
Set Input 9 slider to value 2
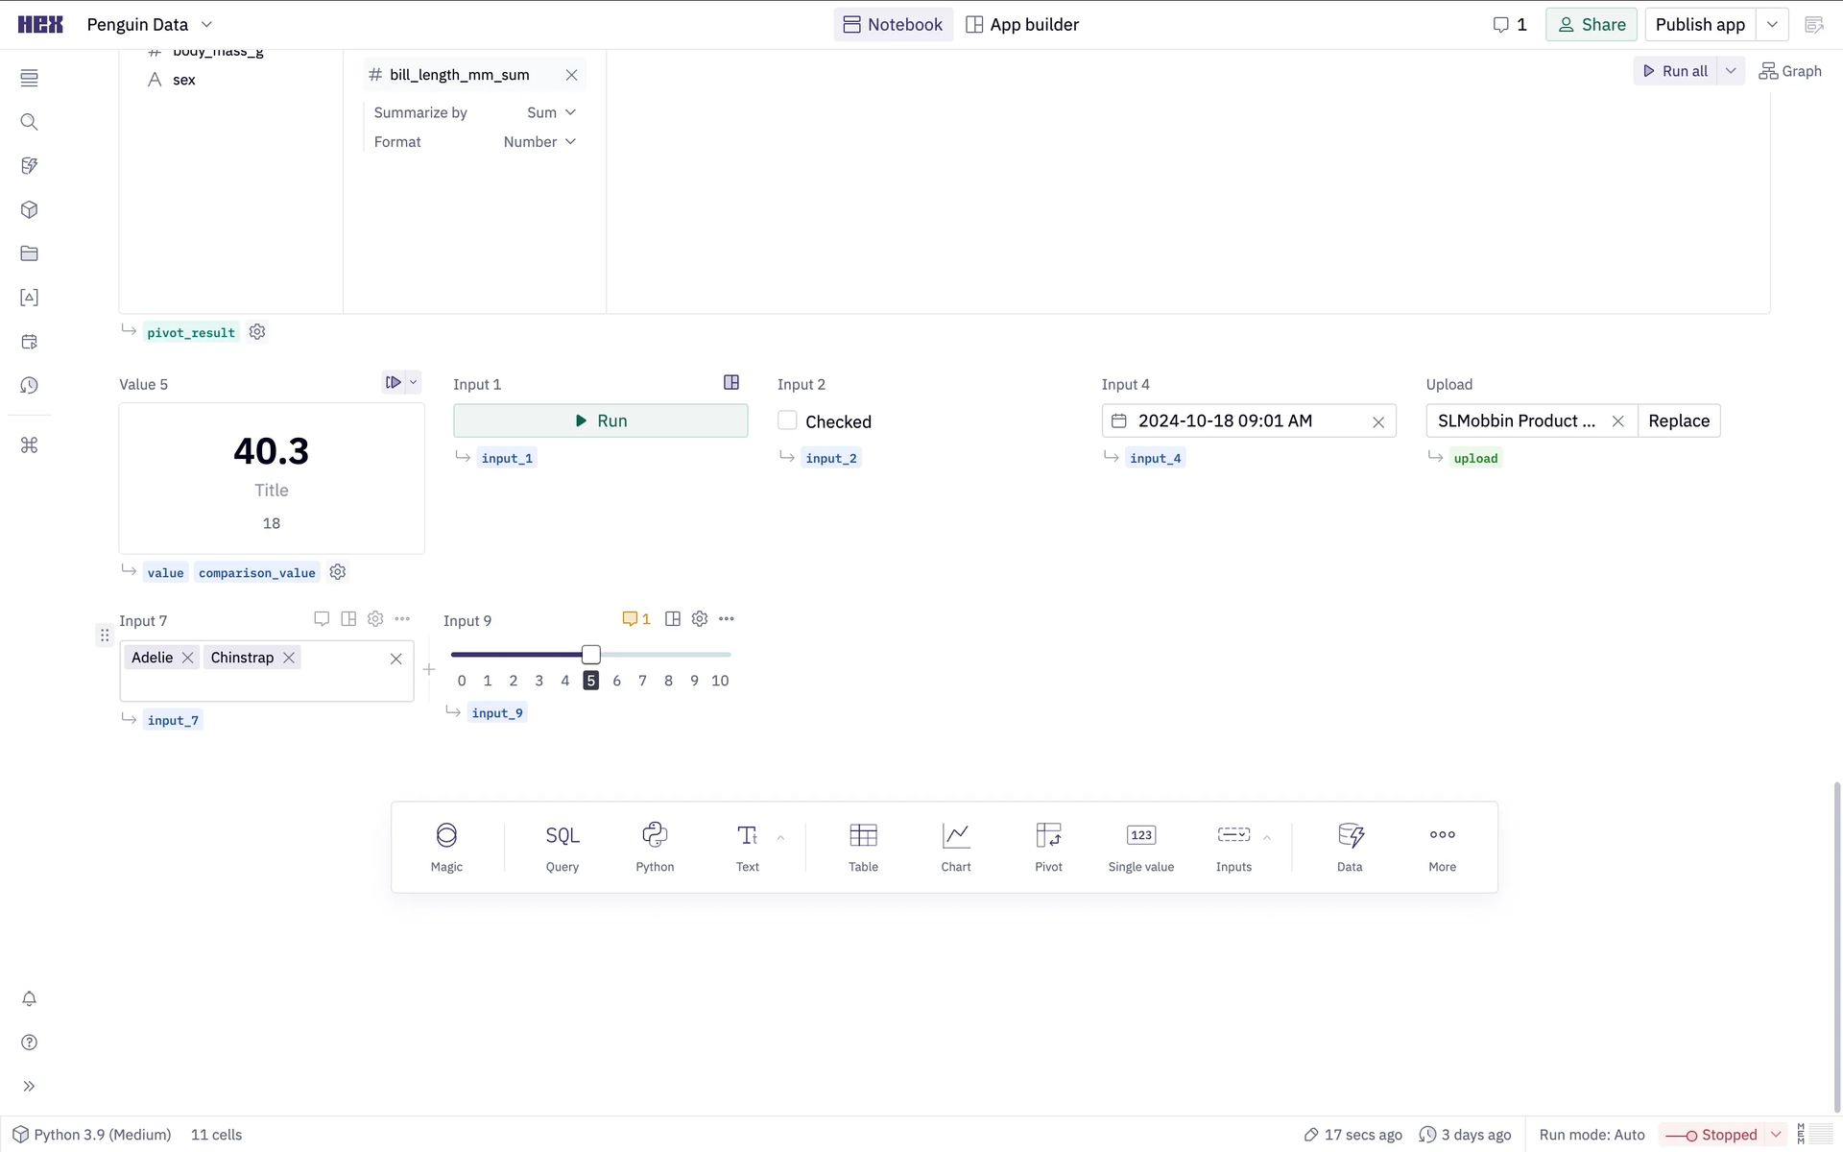pos(514,681)
